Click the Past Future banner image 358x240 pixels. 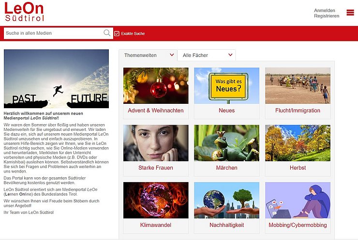[x=56, y=79]
